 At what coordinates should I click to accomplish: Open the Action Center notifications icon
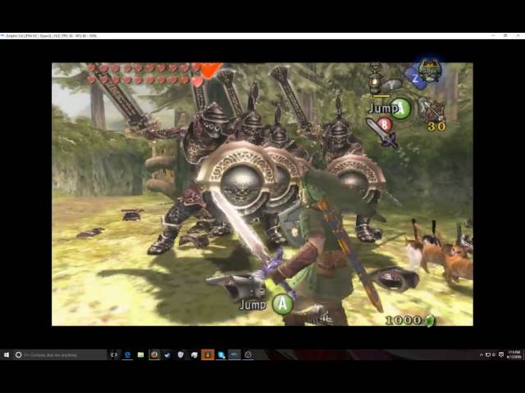tap(501, 355)
